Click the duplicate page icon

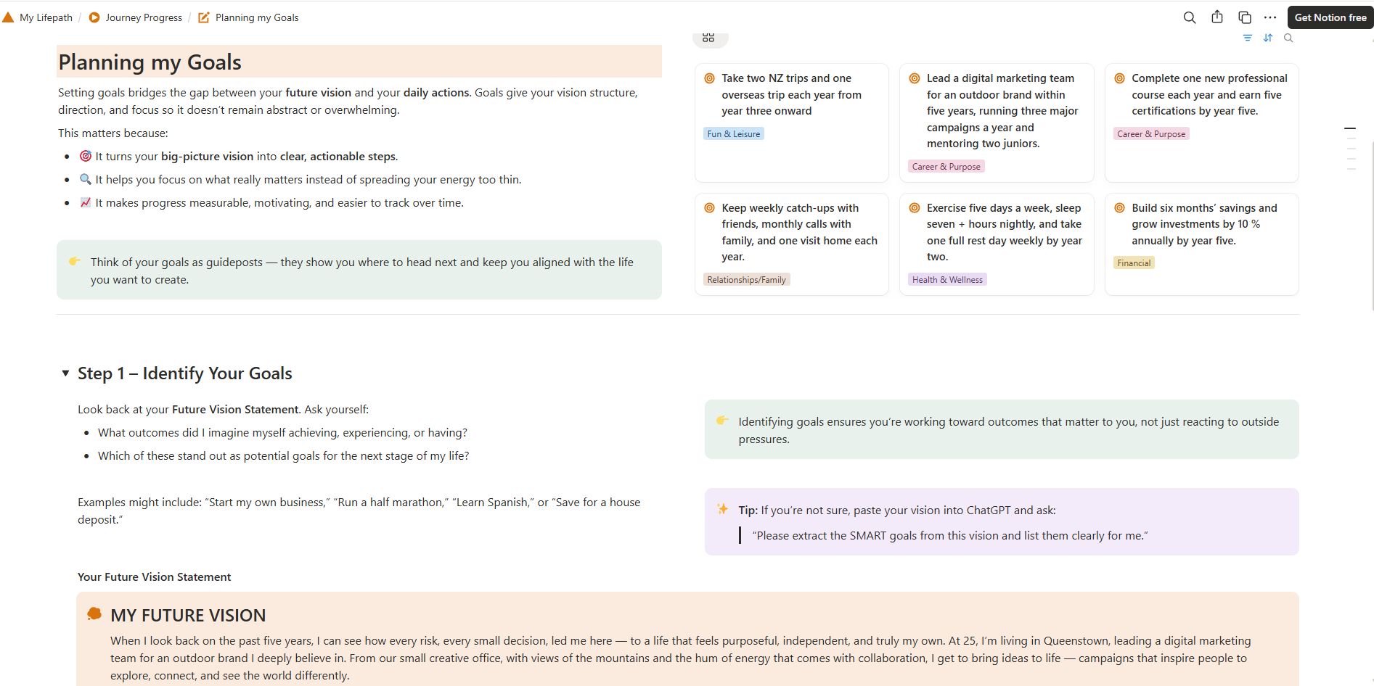(1244, 17)
